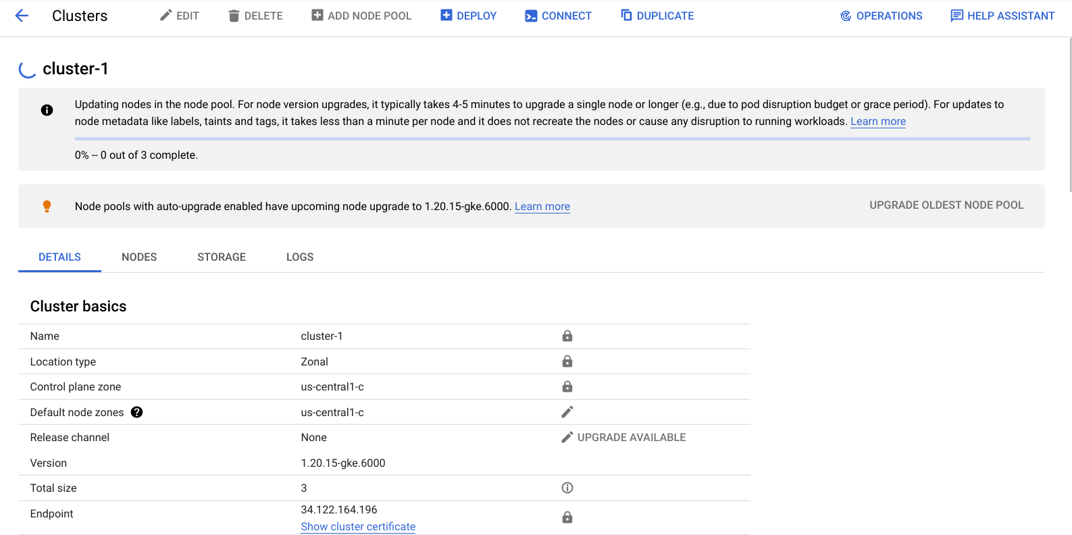The height and width of the screenshot is (535, 1072).
Task: Click lock icon in Control plane zone row
Action: tap(567, 386)
